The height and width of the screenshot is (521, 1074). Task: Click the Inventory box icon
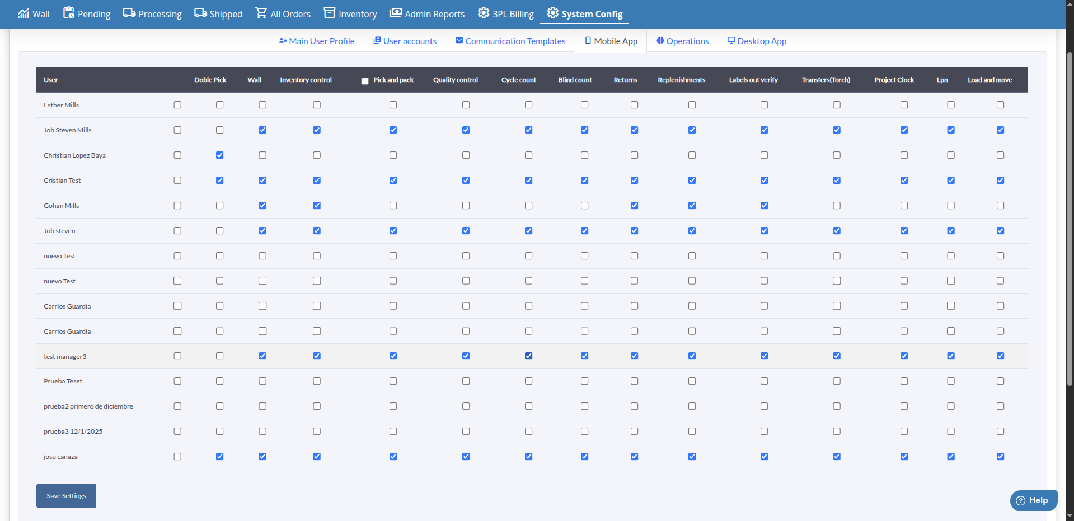click(x=330, y=13)
